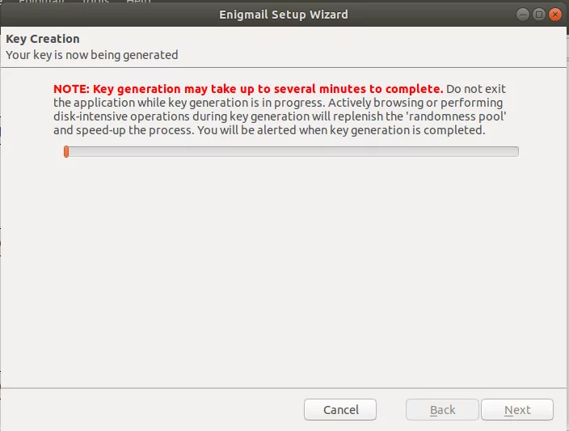The height and width of the screenshot is (431, 569).
Task: Click the 'randomness pool' phrase in note
Action: point(457,116)
